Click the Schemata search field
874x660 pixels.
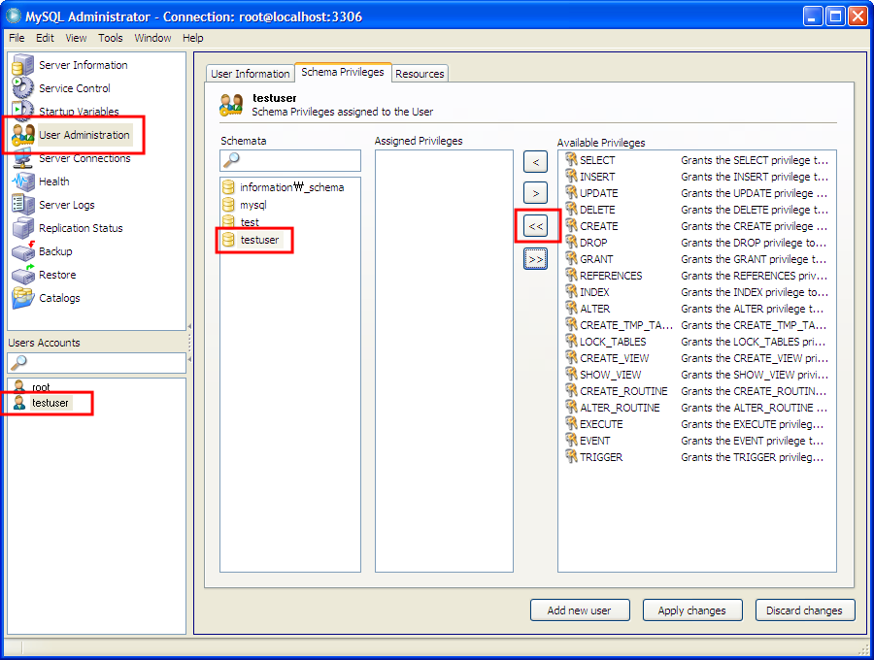coord(290,160)
